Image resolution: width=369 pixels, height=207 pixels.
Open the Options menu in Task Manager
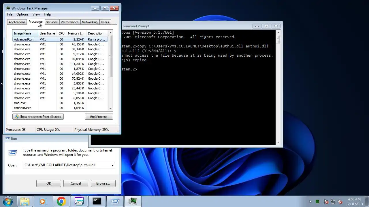[x=22, y=14]
